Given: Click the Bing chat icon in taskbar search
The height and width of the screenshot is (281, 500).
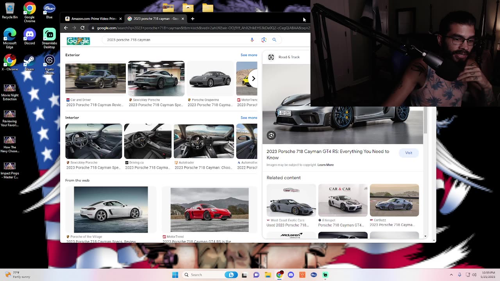Looking at the screenshot, I should pos(231,275).
